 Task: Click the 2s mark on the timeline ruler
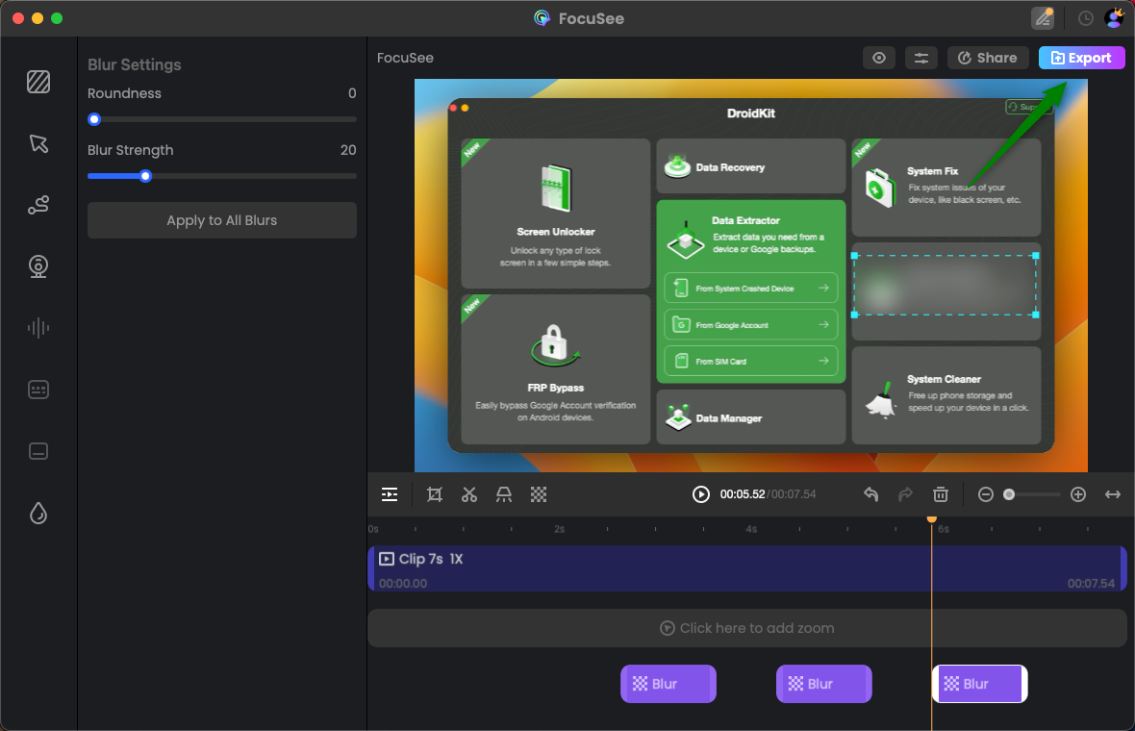[x=560, y=529]
